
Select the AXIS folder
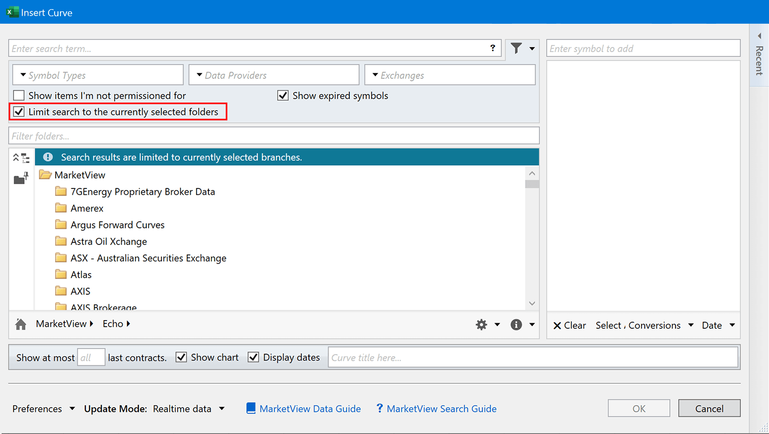coord(80,291)
